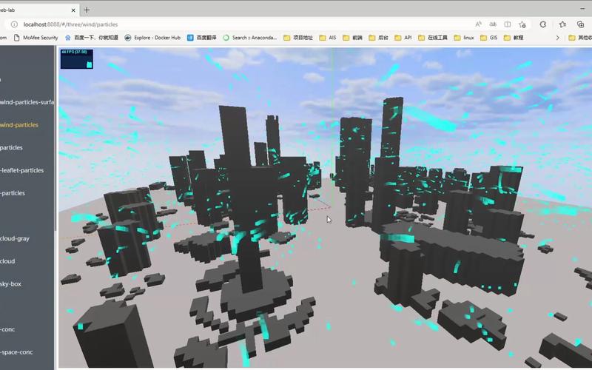The height and width of the screenshot is (370, 592).
Task: Expand the GIS bookmark folder
Action: pos(488,37)
